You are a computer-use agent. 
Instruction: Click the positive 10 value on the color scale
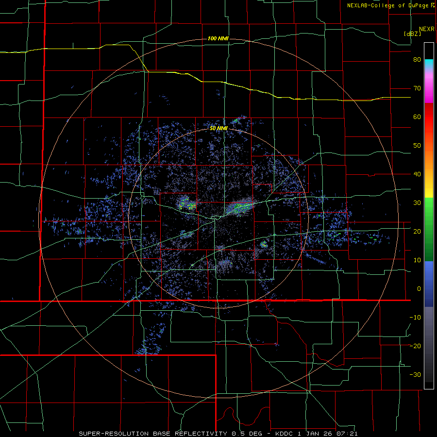pos(417,260)
